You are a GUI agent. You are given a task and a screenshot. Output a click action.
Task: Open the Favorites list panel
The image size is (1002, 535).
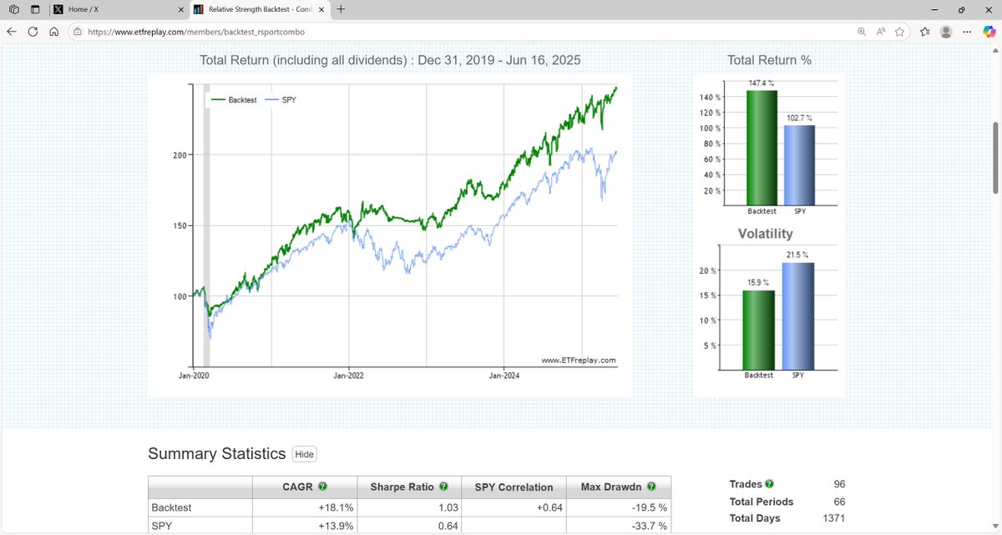(924, 31)
